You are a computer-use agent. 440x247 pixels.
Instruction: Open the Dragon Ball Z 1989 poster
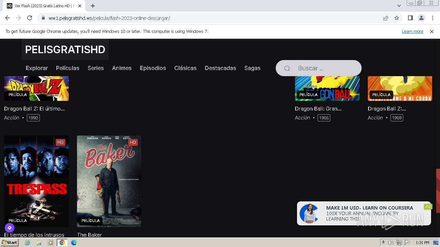[x=400, y=89]
